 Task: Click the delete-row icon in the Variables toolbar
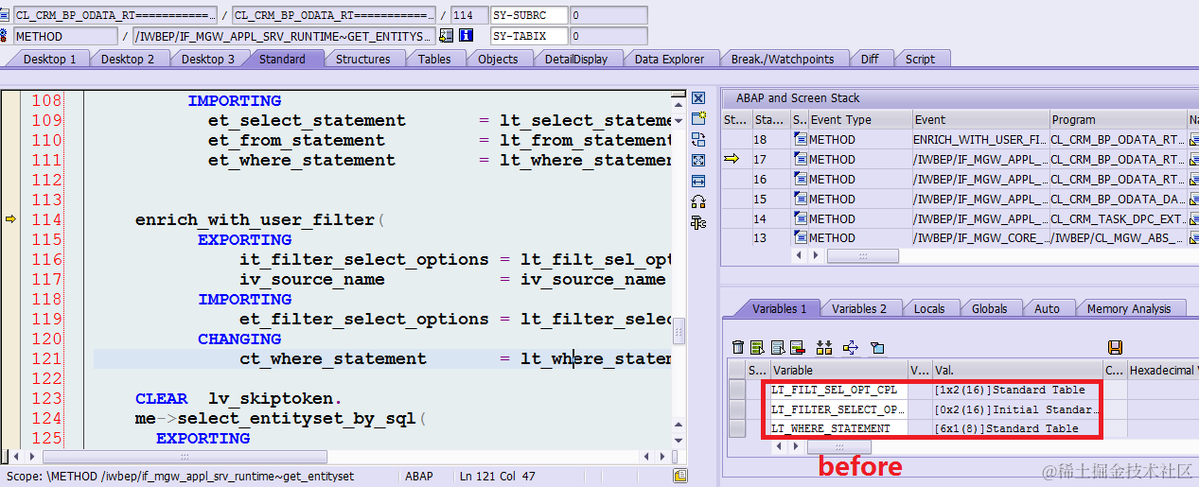(797, 348)
